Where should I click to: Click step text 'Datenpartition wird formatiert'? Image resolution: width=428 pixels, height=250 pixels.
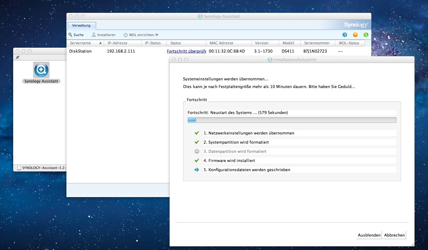tap(237, 151)
